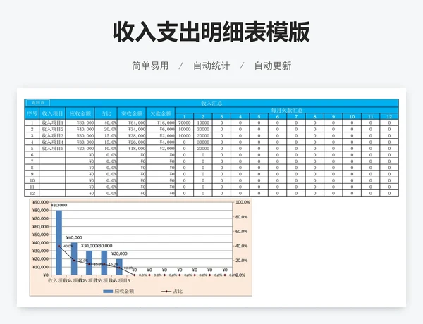Click the 自动统计 subtitle text
The width and height of the screenshot is (423, 324).
click(x=211, y=66)
